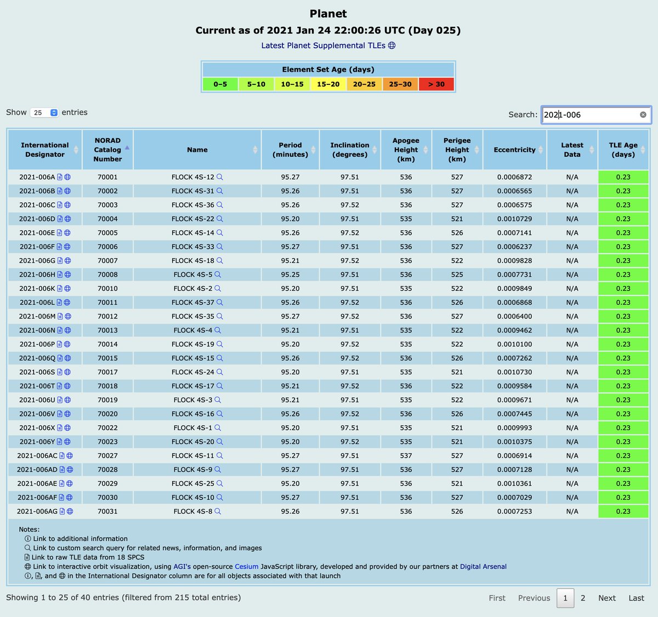Search related info for FLOCK 4S-12
The width and height of the screenshot is (658, 617).
coord(219,177)
